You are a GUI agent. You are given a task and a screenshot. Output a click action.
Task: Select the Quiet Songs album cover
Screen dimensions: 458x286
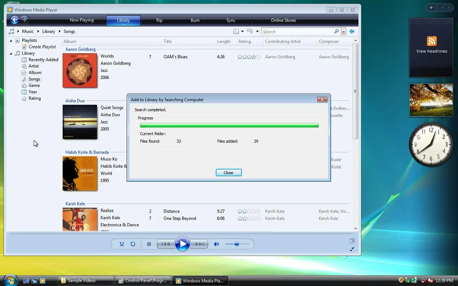(x=80, y=122)
